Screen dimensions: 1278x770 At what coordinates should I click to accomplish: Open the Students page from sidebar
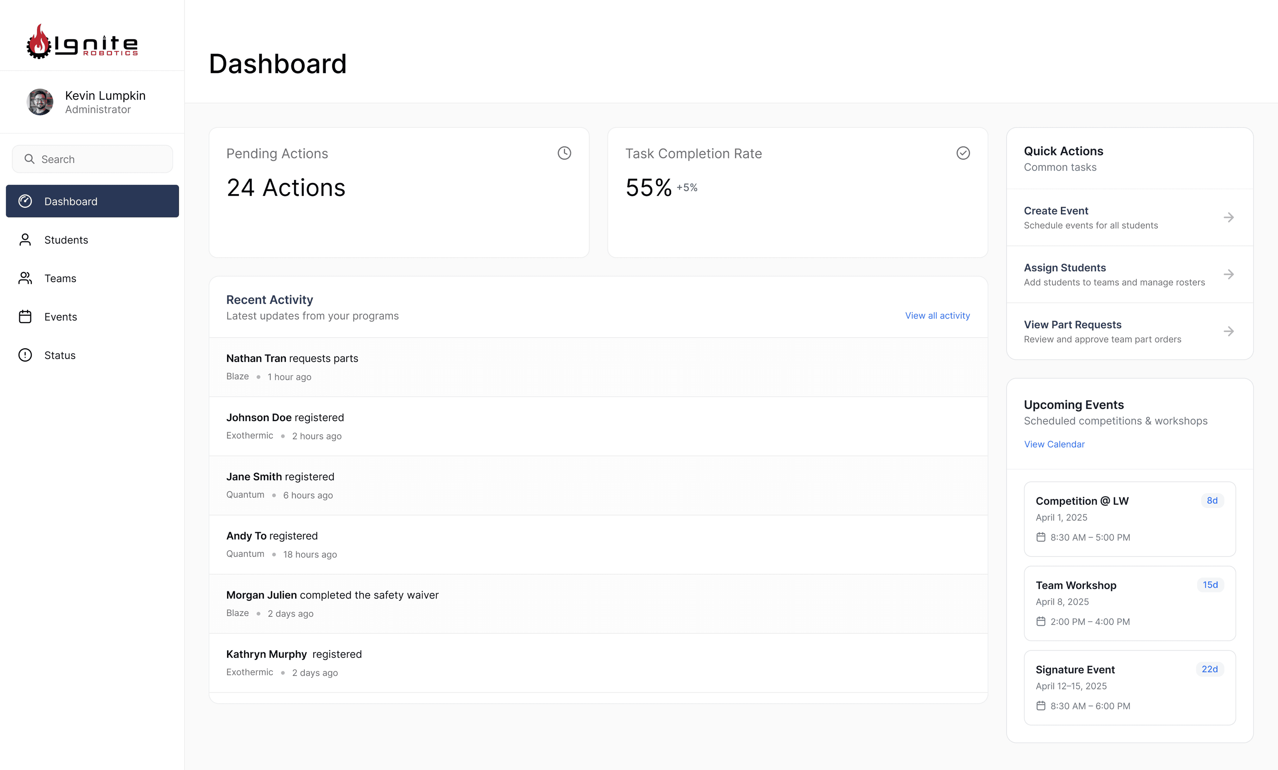tap(66, 239)
